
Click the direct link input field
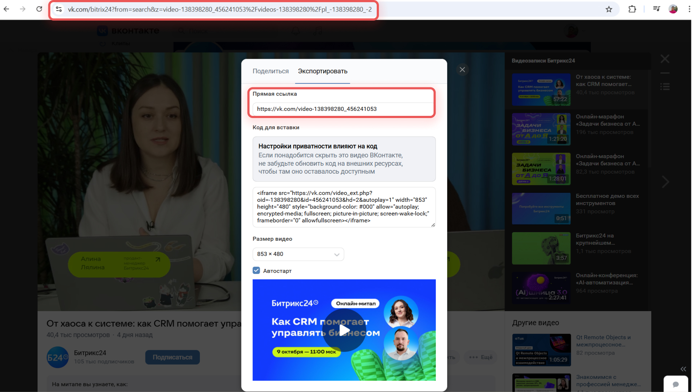343,109
